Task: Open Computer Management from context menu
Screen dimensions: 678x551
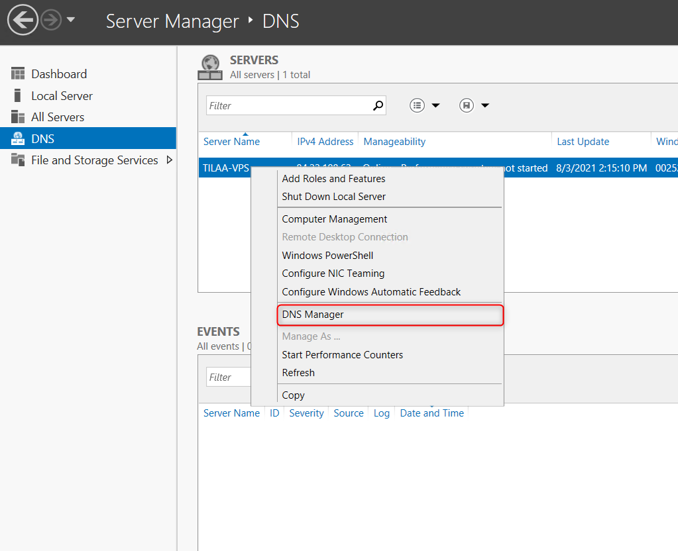Action: pos(334,219)
